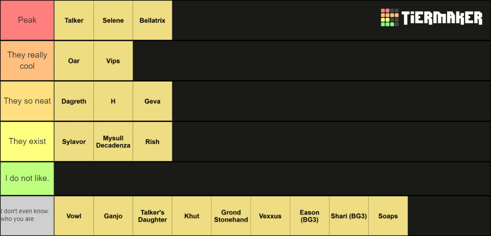Select the Selene tile
Image resolution: width=491 pixels, height=236 pixels.
point(113,20)
